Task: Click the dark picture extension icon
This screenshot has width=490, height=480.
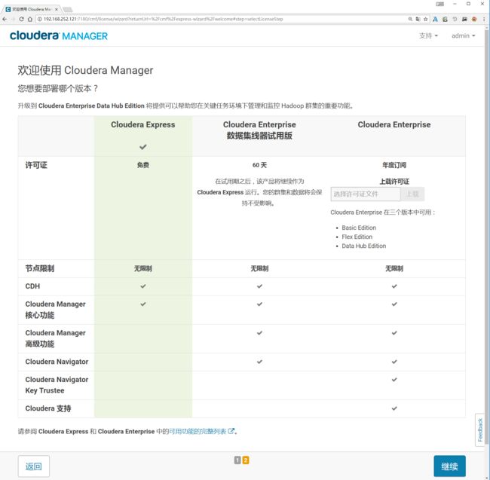Action: 464,19
